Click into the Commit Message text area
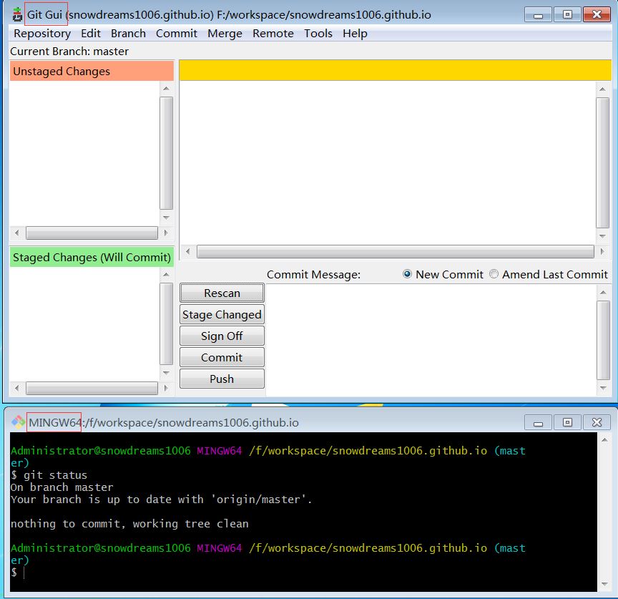The height and width of the screenshot is (599, 618). [x=431, y=341]
